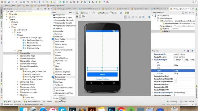Click the Properties filter funnel icon
198x111 pixels.
coord(192,51)
